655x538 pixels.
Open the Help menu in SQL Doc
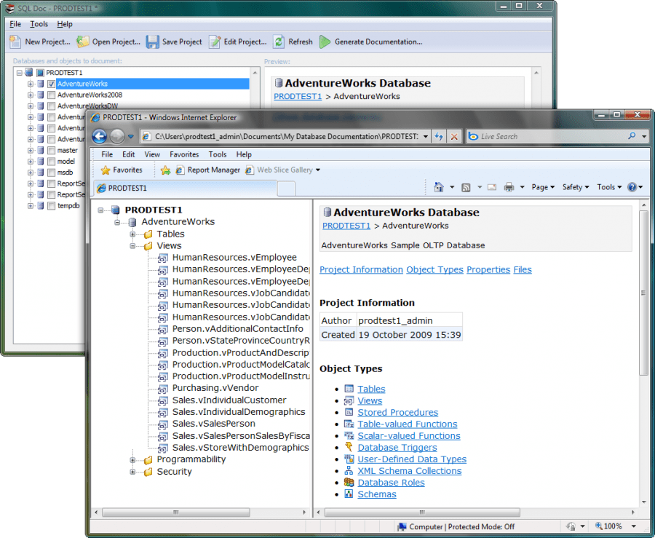(x=65, y=24)
